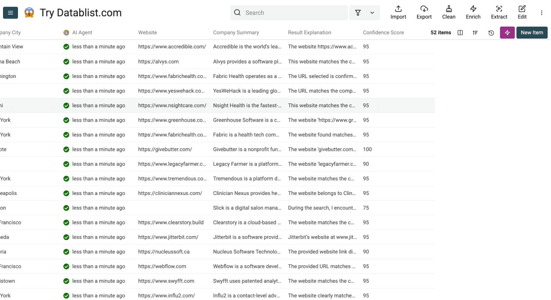Open version history via the clock icon
Screen dimensions: 551x300
pos(491,32)
